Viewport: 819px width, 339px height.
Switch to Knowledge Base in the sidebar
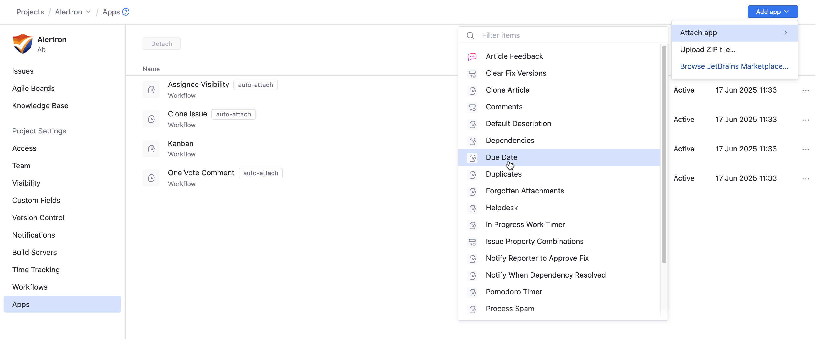[x=40, y=106]
